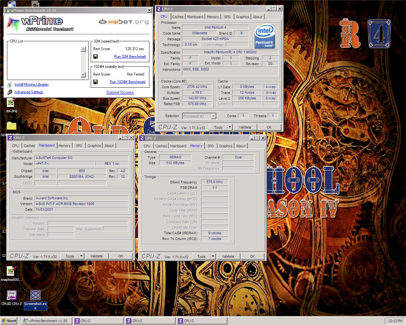Click the save icon under 1024M stability test
The height and width of the screenshot is (325, 406).
click(95, 82)
